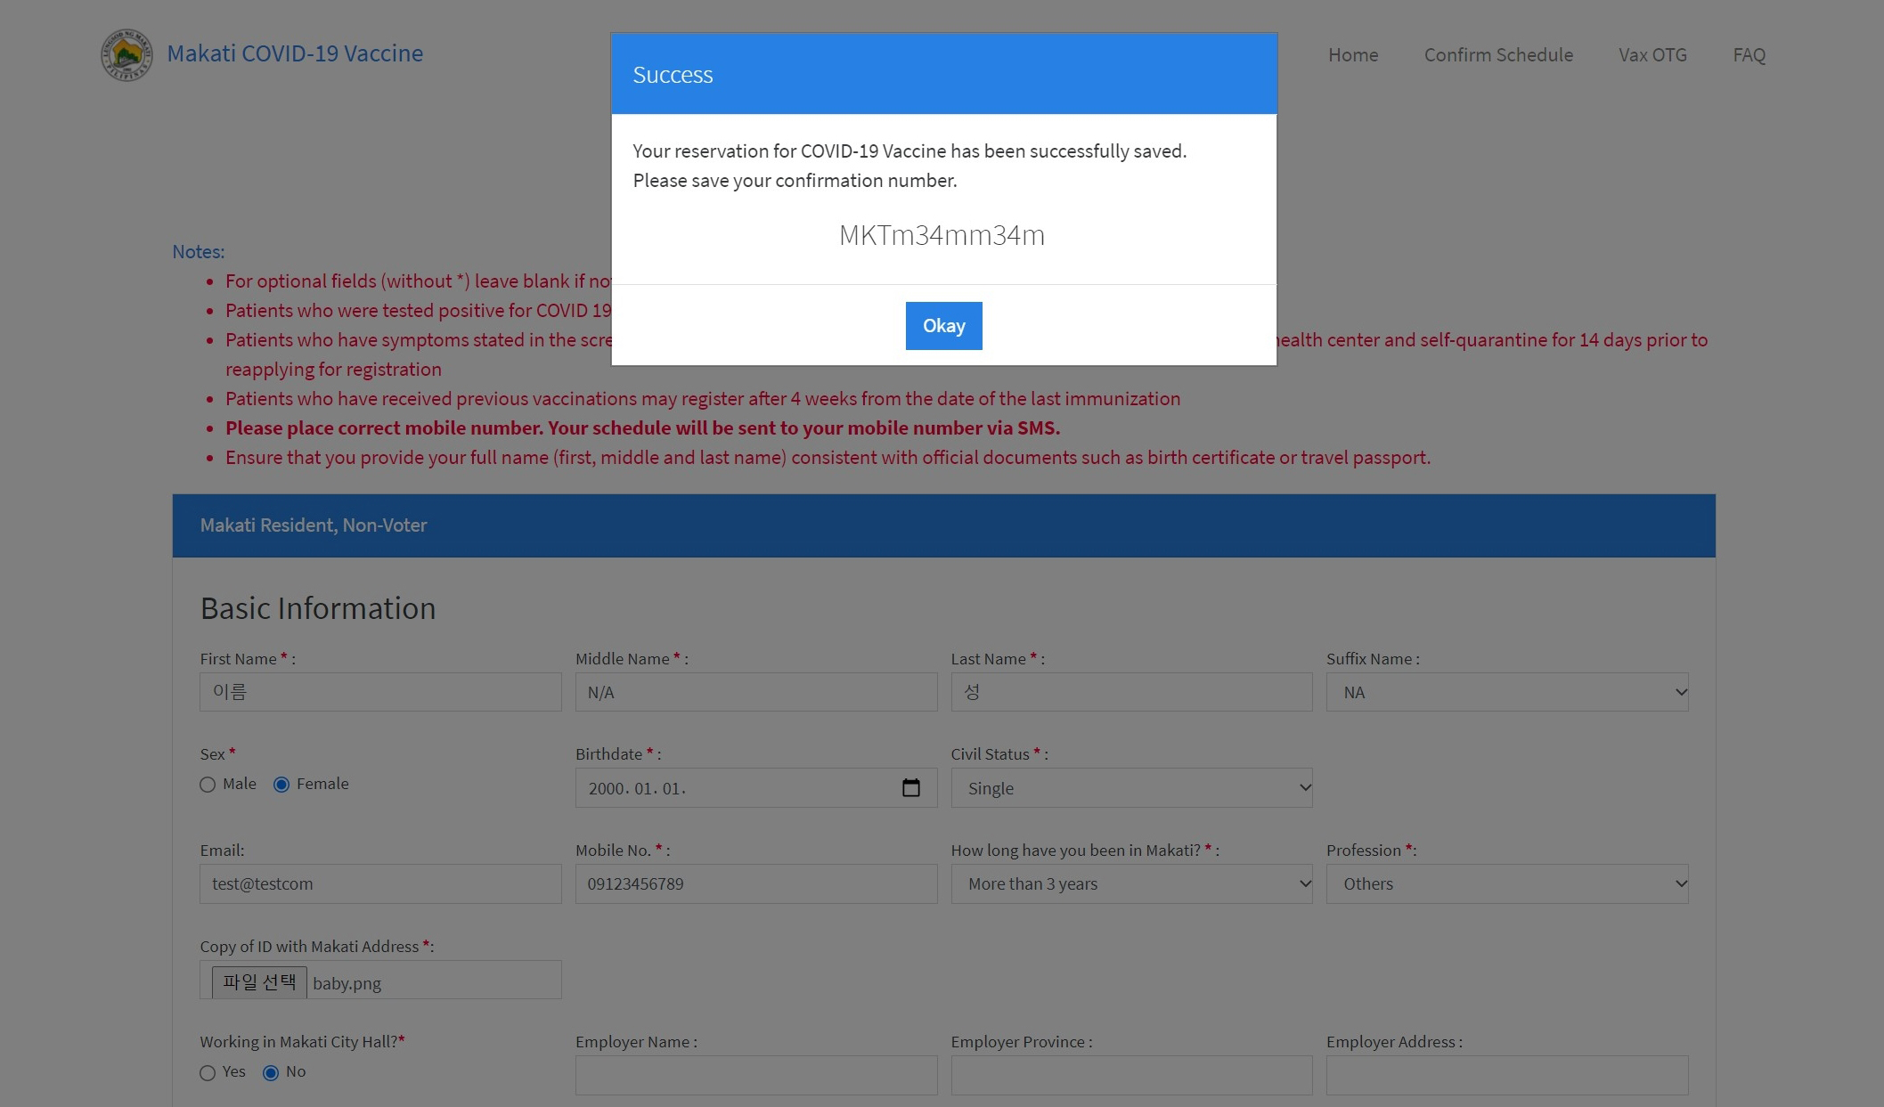Screen dimensions: 1884x1107
Task: Choose Yes for working in City Hall
Action: click(x=208, y=1073)
